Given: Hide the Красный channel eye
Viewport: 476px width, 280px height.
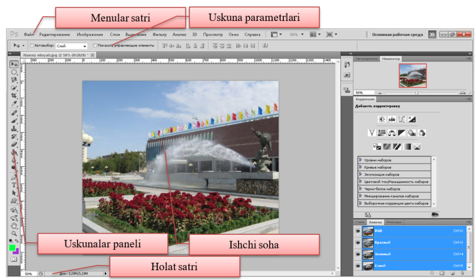Looking at the screenshot, I should click(358, 242).
